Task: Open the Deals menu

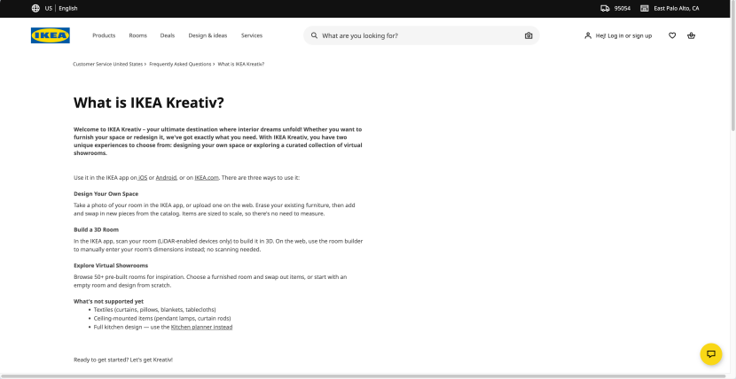Action: pyautogui.click(x=168, y=35)
